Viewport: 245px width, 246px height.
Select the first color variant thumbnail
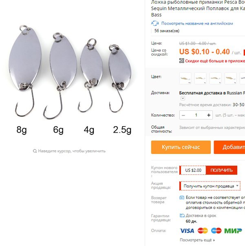click(185, 78)
